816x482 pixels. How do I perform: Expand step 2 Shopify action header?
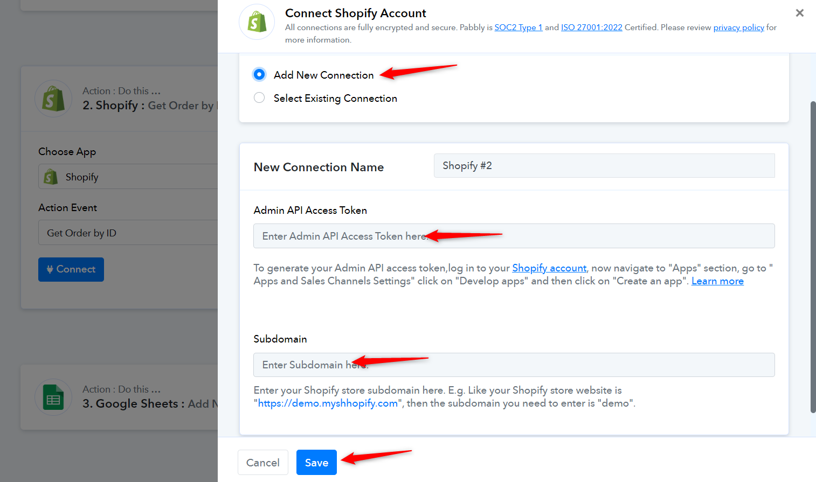click(120, 99)
